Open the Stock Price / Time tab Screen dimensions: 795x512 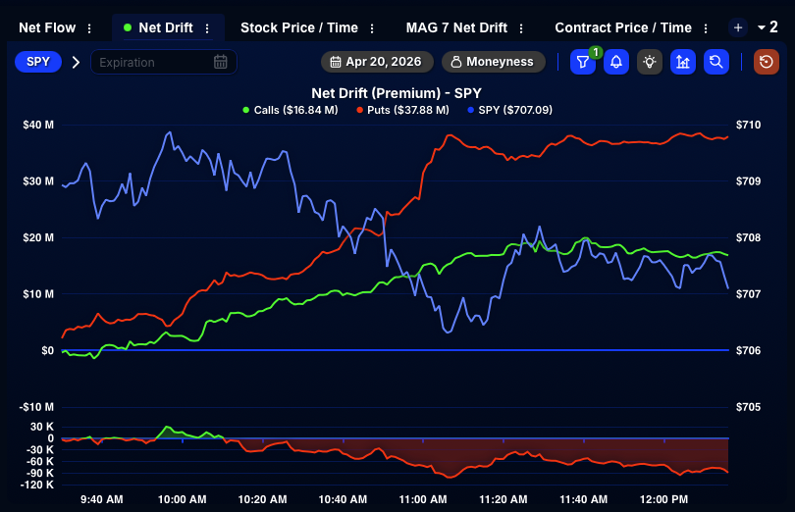(x=299, y=27)
